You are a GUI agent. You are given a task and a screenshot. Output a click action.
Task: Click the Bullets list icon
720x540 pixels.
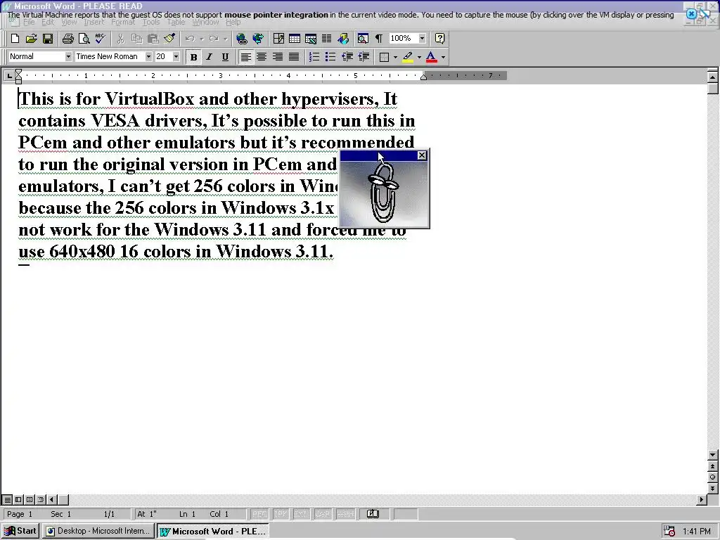point(330,57)
